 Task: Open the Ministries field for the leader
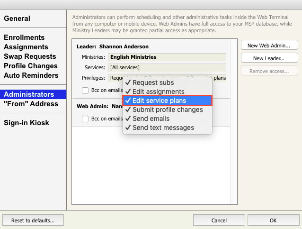(x=167, y=57)
